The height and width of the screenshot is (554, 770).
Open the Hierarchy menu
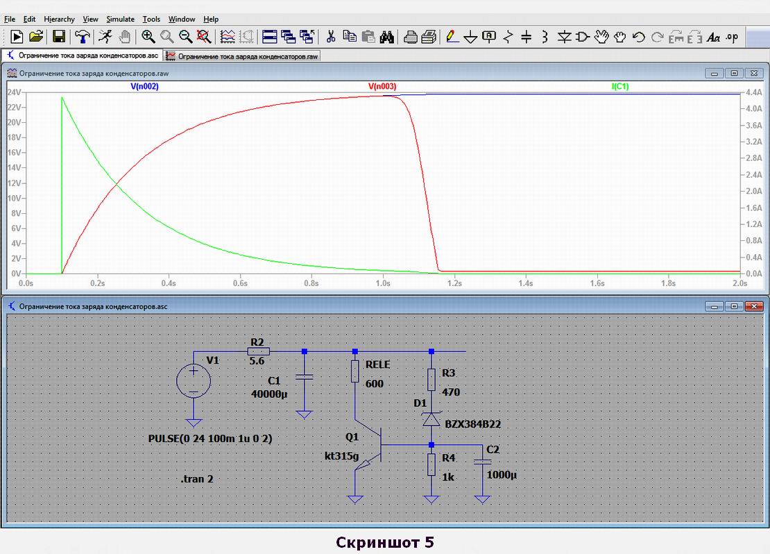point(59,19)
